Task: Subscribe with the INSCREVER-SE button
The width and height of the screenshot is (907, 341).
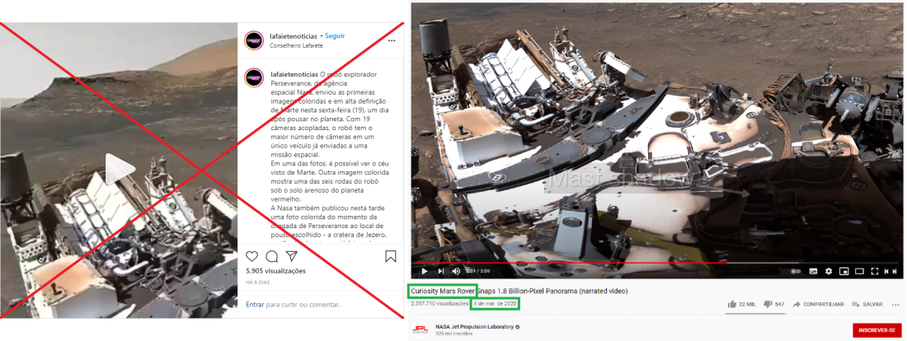Action: pyautogui.click(x=877, y=330)
